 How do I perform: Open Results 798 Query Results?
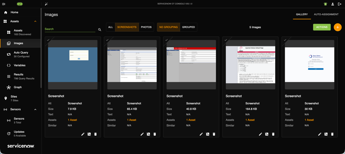(x=20, y=76)
